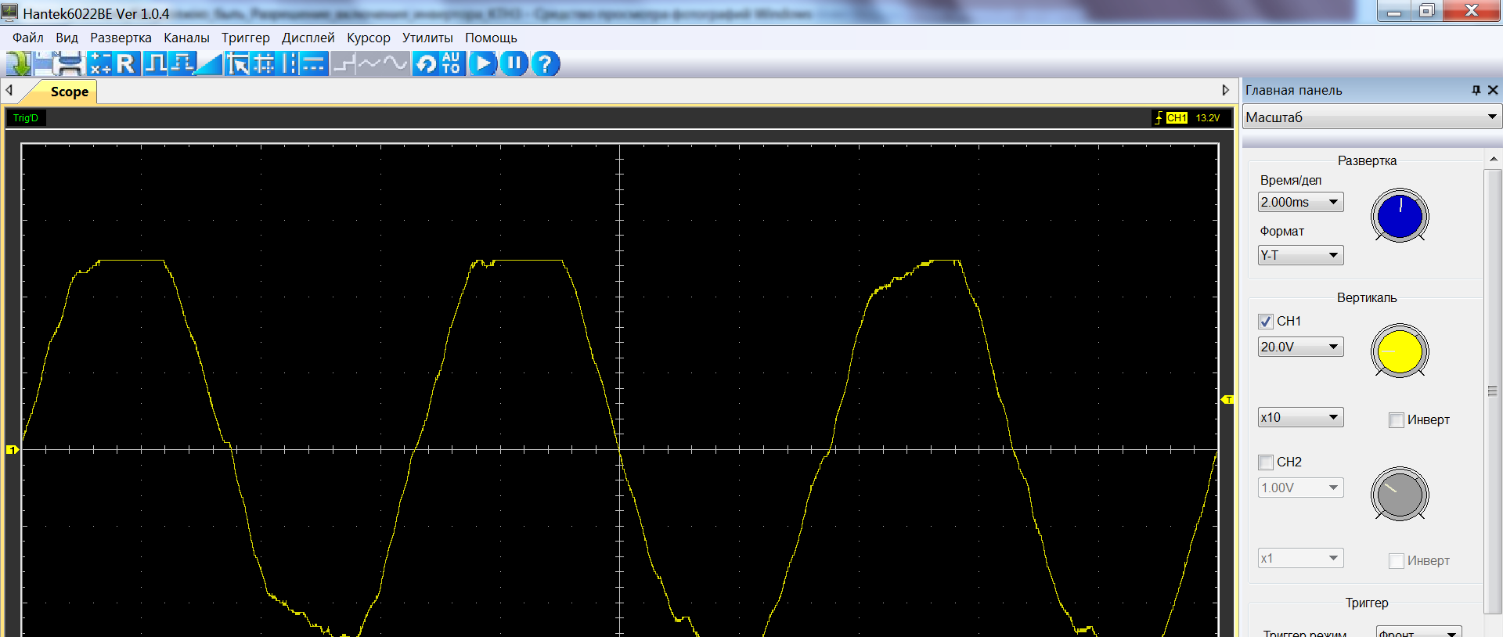The width and height of the screenshot is (1503, 637).
Task: Click the yellow CH1 trigger source label
Action: 1177,118
